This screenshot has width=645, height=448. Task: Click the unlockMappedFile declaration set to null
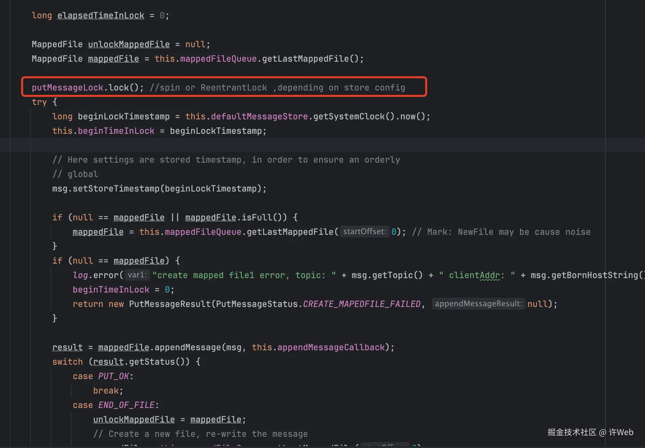(x=129, y=44)
